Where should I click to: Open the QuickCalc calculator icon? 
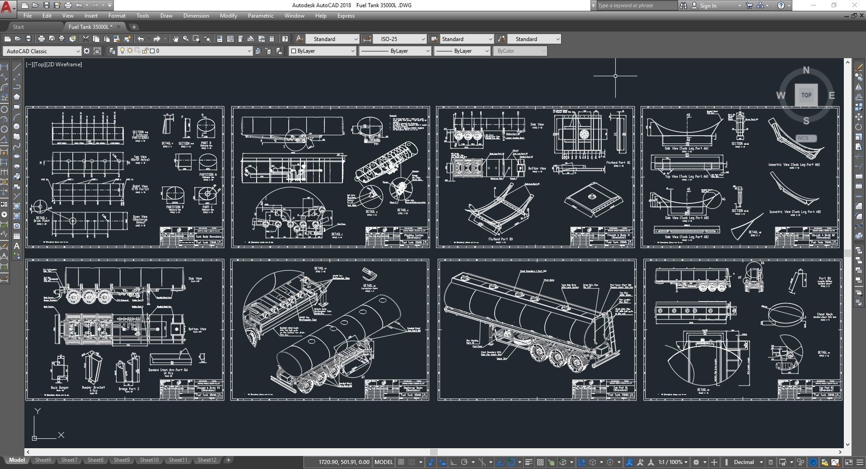[272, 39]
